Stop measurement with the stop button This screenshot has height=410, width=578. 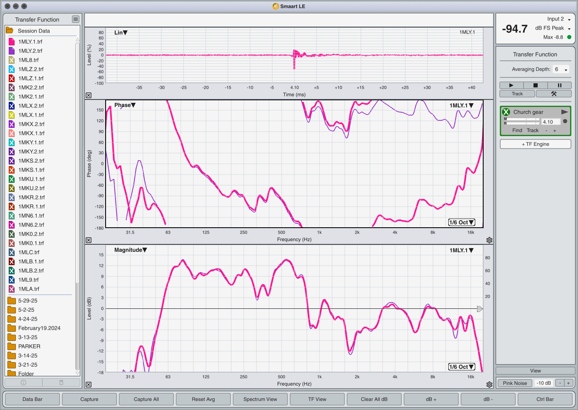click(x=536, y=85)
